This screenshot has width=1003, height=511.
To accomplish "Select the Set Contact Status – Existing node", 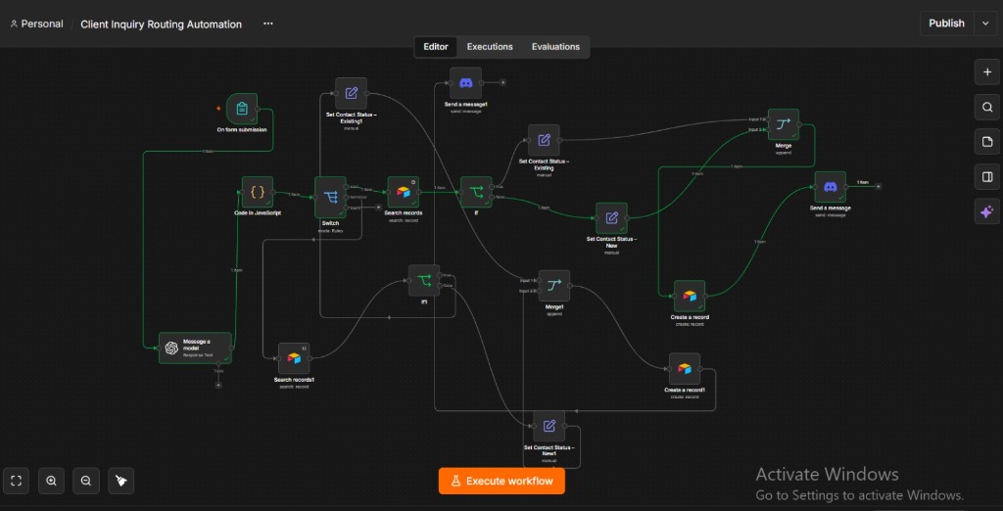I will [x=544, y=140].
